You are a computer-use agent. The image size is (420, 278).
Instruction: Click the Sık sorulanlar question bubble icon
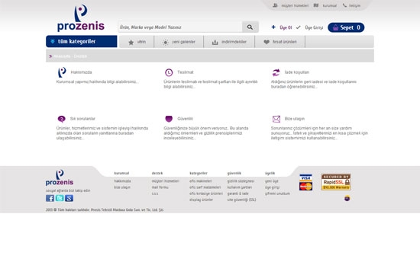[62, 119]
